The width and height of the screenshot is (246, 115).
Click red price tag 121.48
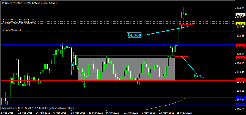[240, 46]
